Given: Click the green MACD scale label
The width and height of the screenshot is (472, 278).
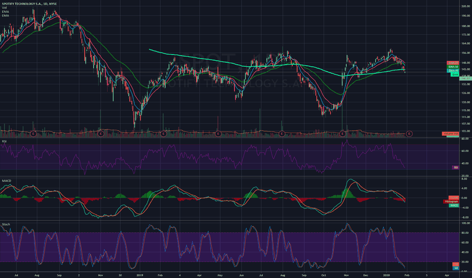Looking at the screenshot, I should pos(454,206).
